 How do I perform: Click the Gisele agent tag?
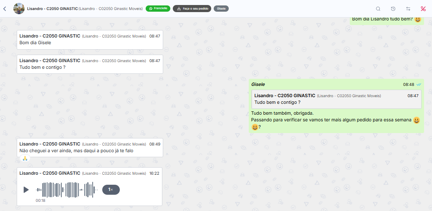click(x=221, y=8)
